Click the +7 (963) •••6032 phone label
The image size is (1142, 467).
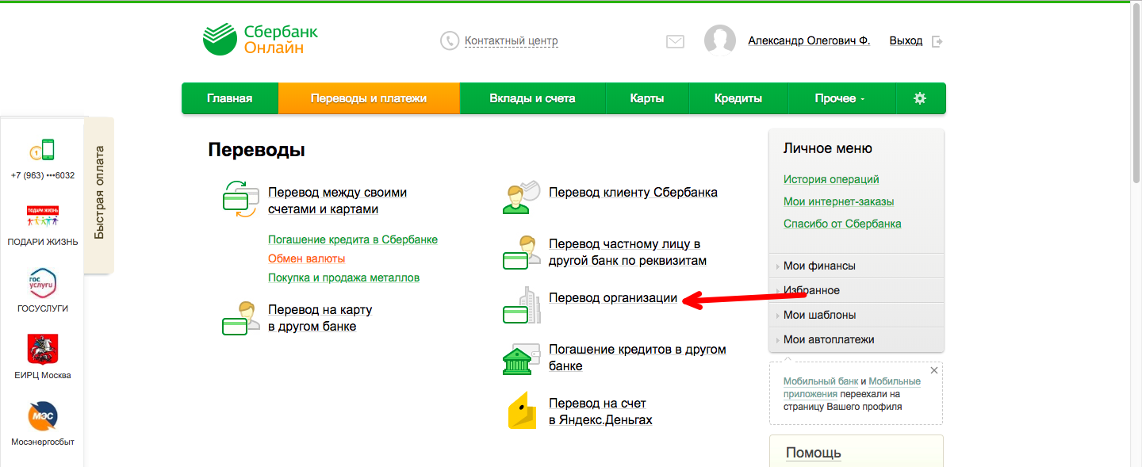pos(43,176)
